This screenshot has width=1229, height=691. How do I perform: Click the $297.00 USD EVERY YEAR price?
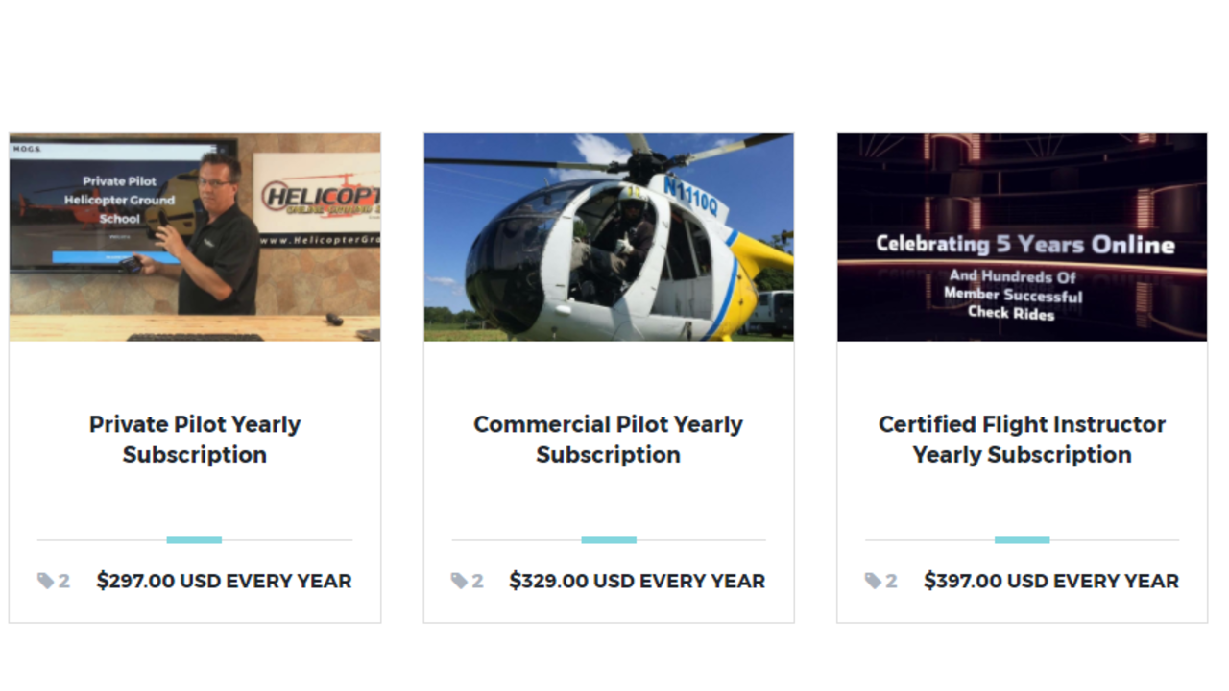(x=224, y=581)
